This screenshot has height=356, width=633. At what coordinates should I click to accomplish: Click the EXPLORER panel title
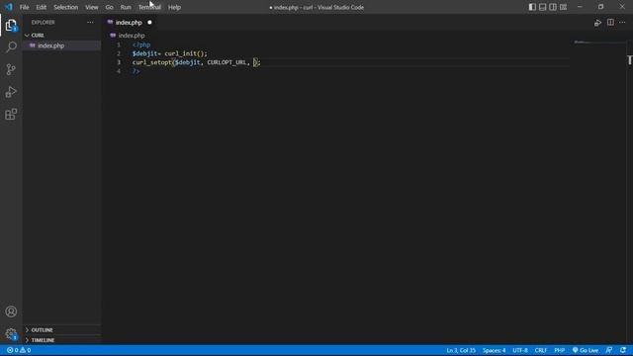click(x=44, y=23)
